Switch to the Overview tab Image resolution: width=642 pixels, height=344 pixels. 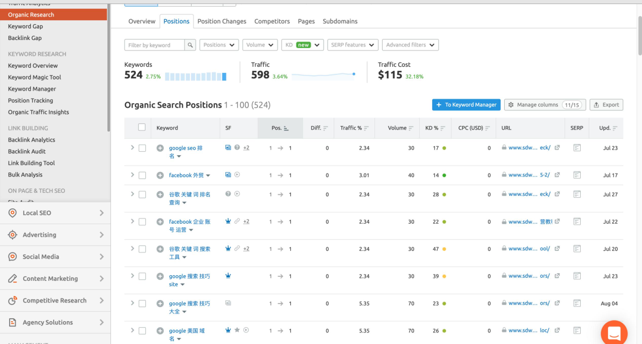142,21
